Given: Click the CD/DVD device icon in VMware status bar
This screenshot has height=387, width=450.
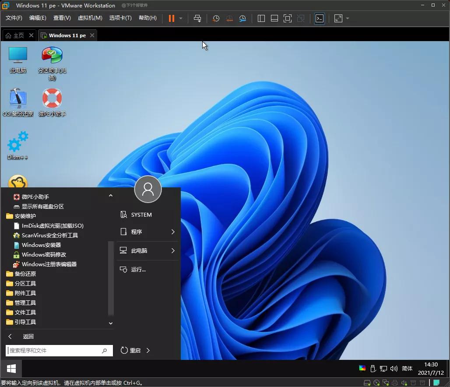Looking at the screenshot, I should tap(376, 383).
